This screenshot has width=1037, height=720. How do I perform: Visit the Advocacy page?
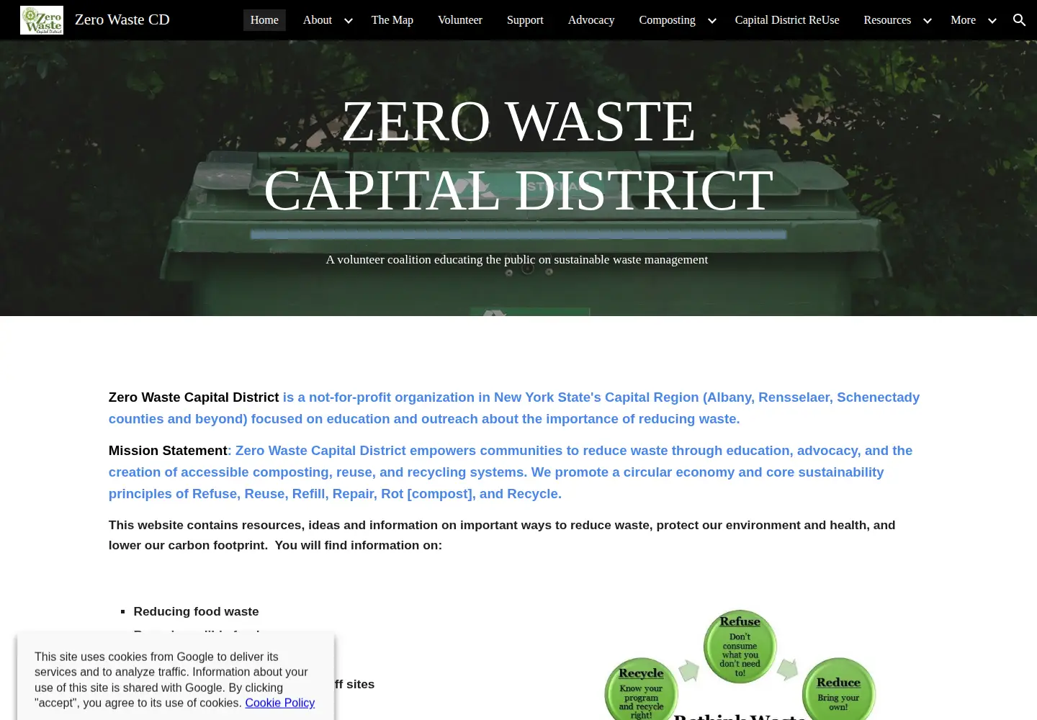(x=591, y=20)
